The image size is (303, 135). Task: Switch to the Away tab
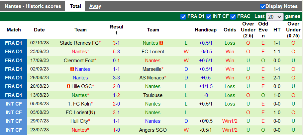click(95, 6)
